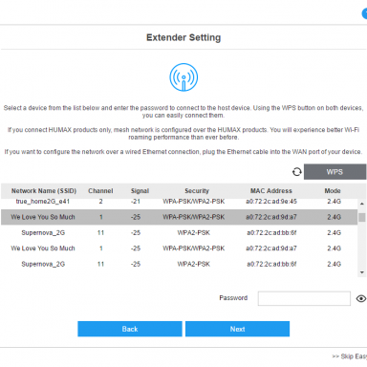Click the Password field label
Image resolution: width=367 pixels, height=367 pixels.
pos(233,298)
